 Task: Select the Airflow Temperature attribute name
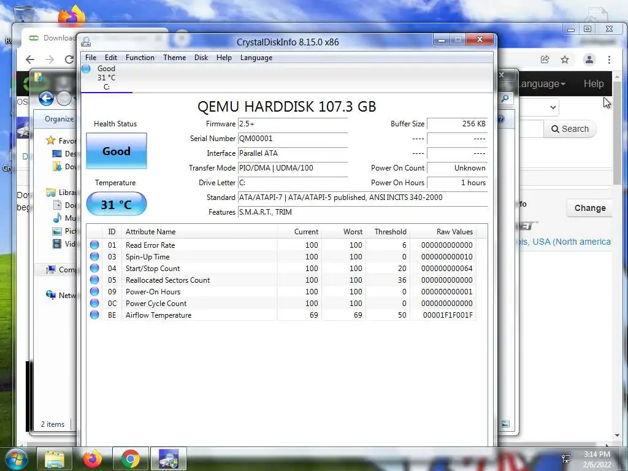159,315
